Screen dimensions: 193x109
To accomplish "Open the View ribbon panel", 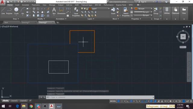I will point(184,11).
